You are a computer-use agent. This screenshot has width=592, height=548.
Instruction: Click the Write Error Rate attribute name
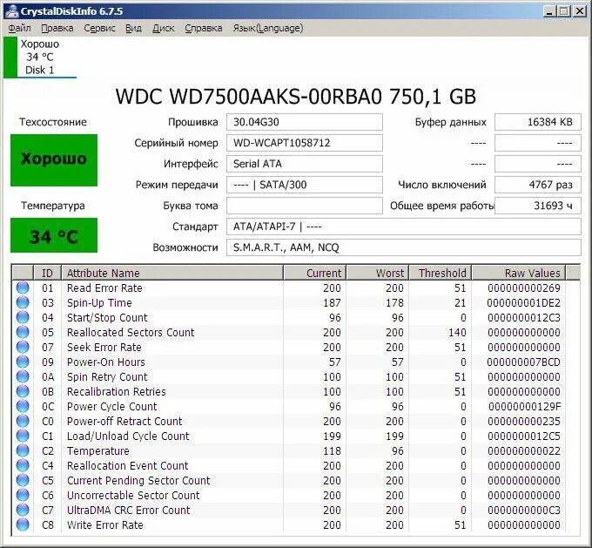tap(105, 525)
